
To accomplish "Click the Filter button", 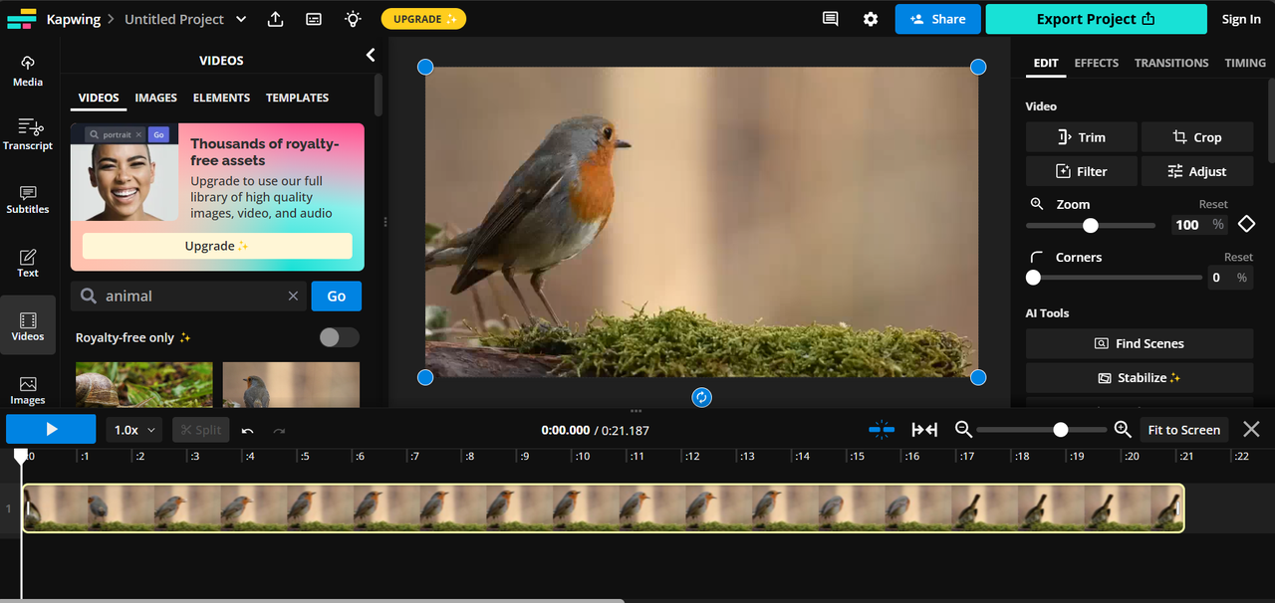I will (1081, 171).
